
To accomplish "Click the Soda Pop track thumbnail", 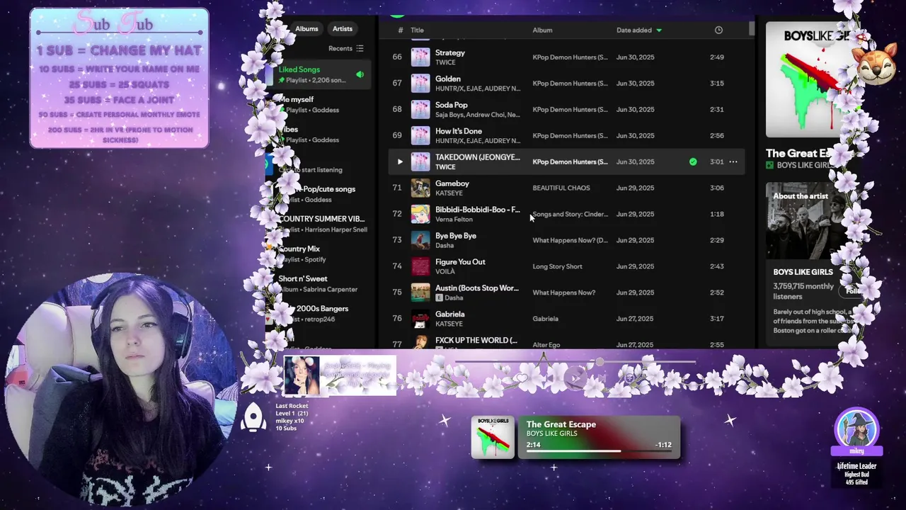I will coord(420,110).
